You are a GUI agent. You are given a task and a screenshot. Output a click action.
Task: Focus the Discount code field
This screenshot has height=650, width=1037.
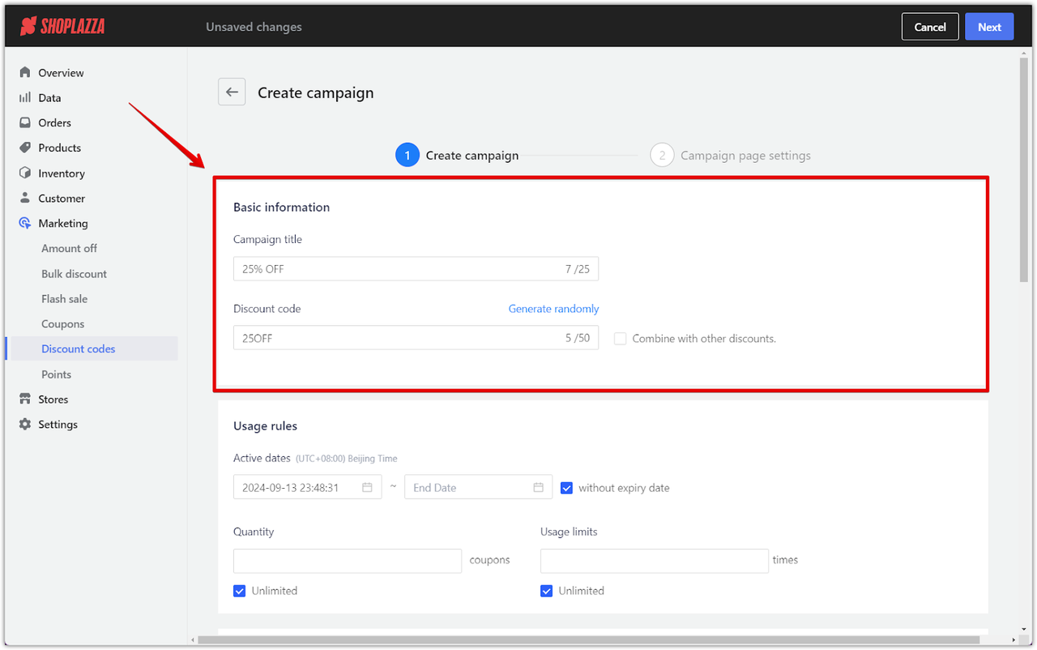416,338
